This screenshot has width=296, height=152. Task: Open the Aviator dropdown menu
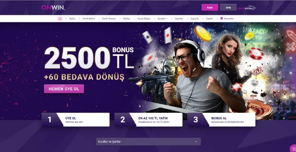click(162, 19)
